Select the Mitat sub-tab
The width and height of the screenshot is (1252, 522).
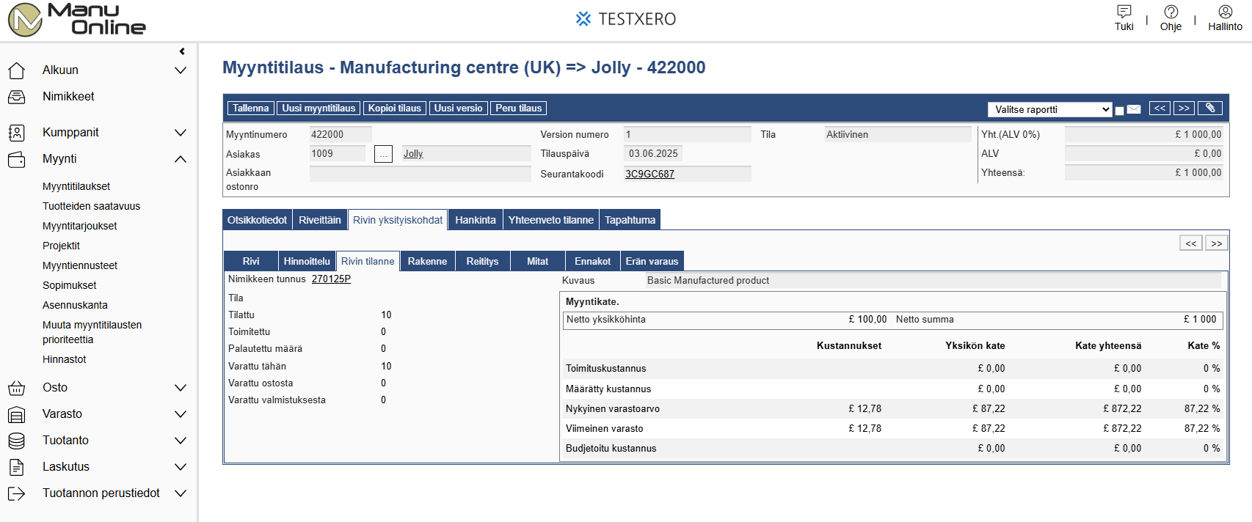pos(538,261)
